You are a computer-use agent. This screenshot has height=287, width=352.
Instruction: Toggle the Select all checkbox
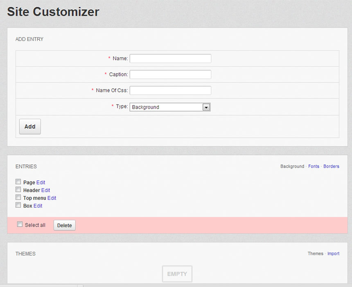20,224
